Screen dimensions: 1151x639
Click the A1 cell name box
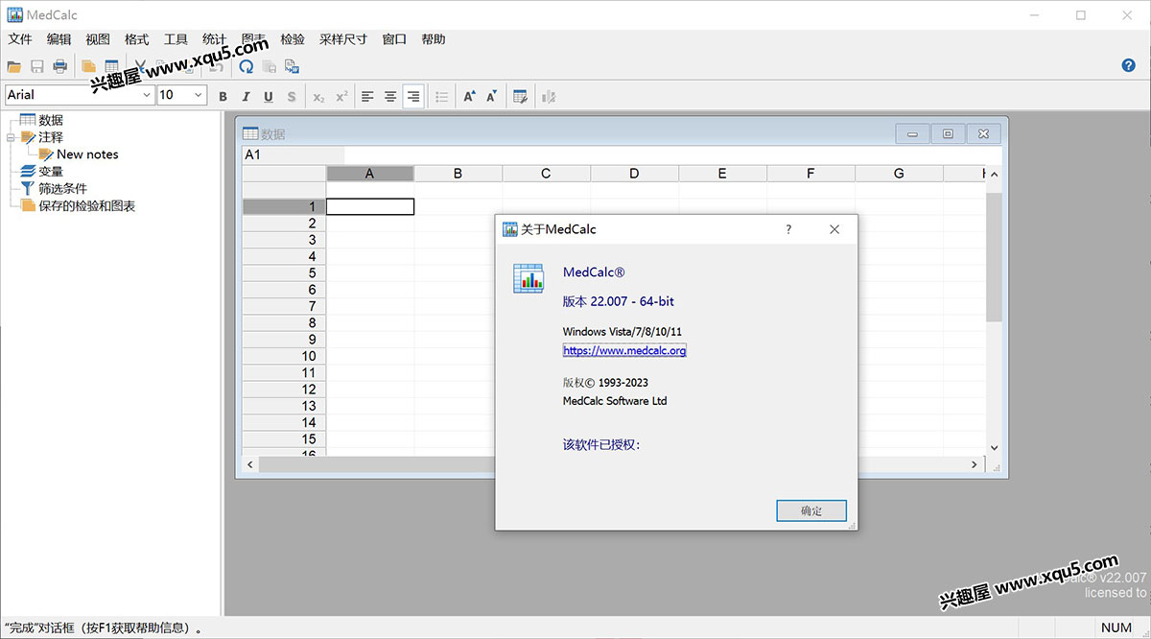293,154
